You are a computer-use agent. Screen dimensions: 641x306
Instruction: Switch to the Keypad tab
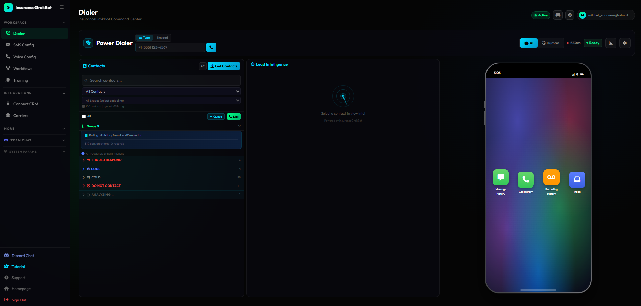(163, 38)
